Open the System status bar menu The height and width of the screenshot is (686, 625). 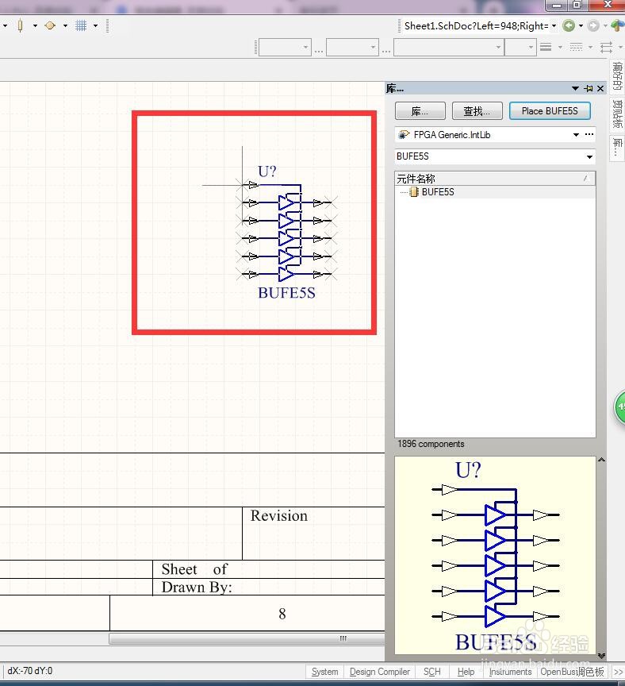coord(324,671)
